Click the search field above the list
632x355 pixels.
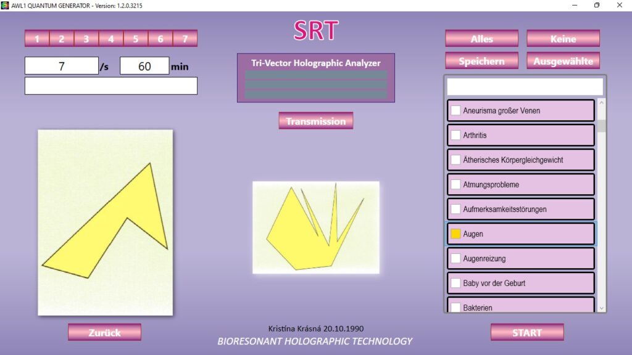525,86
